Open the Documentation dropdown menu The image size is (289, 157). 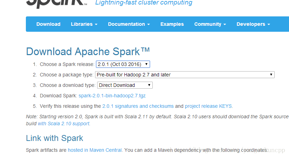tap(129, 24)
